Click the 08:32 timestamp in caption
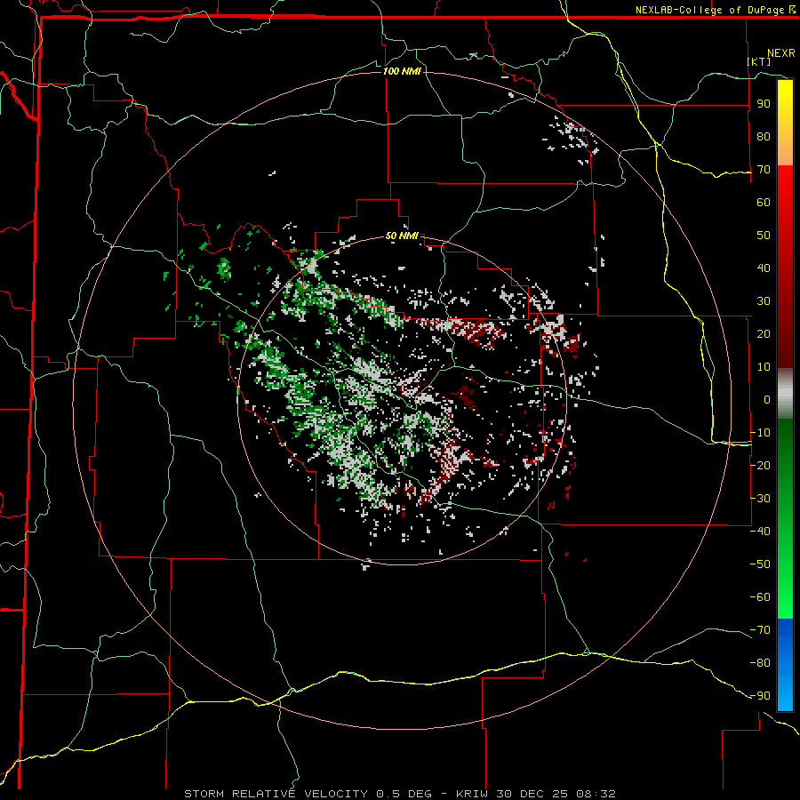The width and height of the screenshot is (800, 800). coord(596,794)
